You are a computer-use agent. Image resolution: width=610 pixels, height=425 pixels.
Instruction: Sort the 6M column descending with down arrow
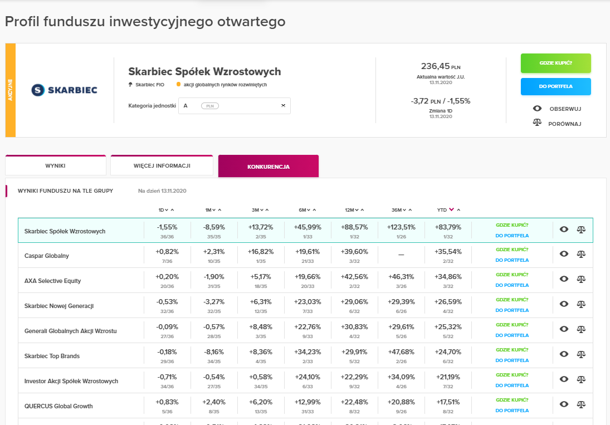[309, 210]
